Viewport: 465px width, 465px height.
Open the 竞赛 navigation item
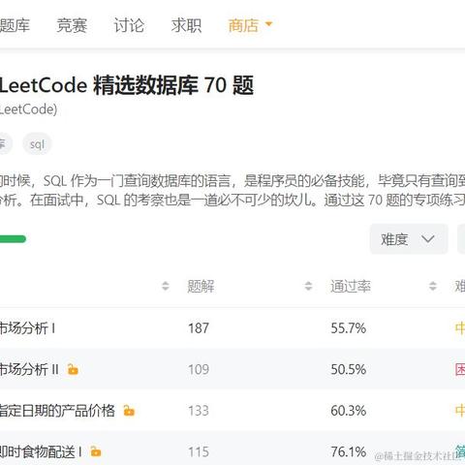coord(72,25)
